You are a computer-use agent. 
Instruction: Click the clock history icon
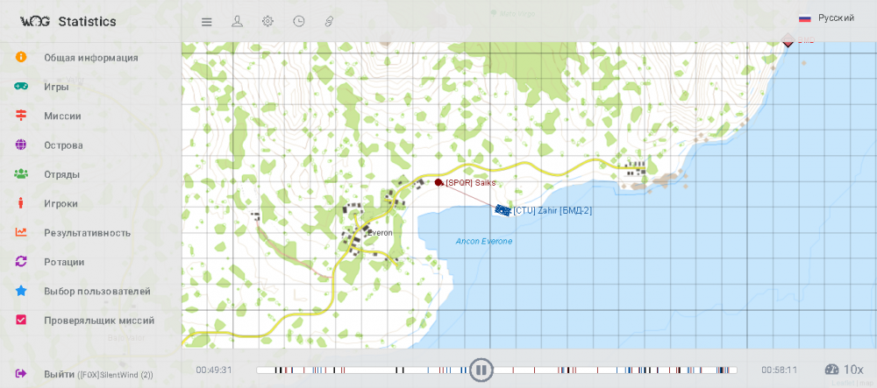pos(299,21)
